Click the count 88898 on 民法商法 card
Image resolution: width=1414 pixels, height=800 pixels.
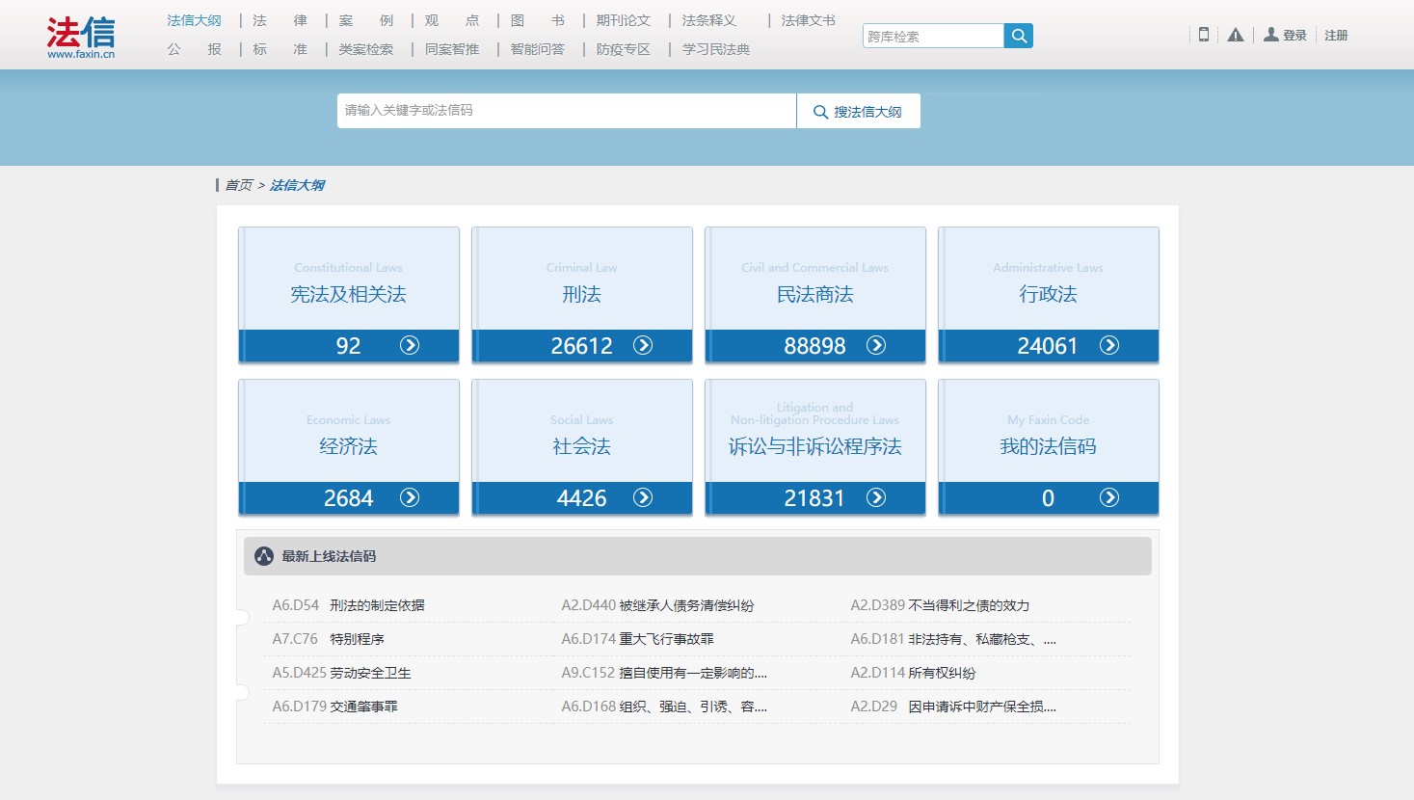pyautogui.click(x=814, y=346)
